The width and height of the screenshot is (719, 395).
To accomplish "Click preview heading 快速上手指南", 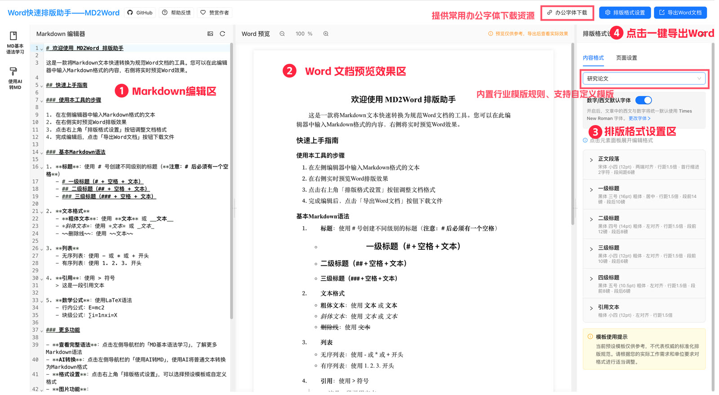I will pyautogui.click(x=317, y=140).
